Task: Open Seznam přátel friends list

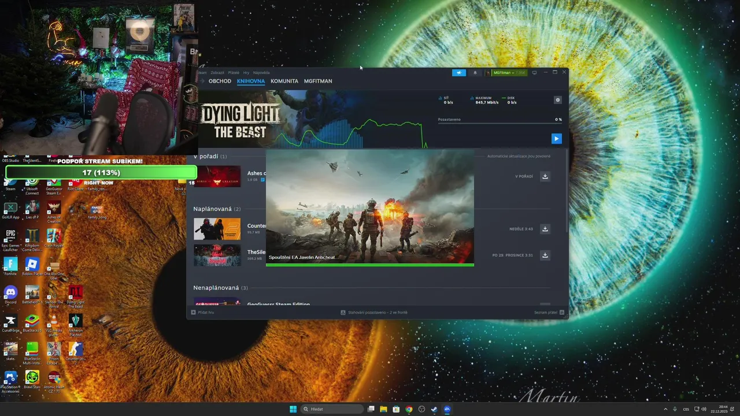Action: 549,312
